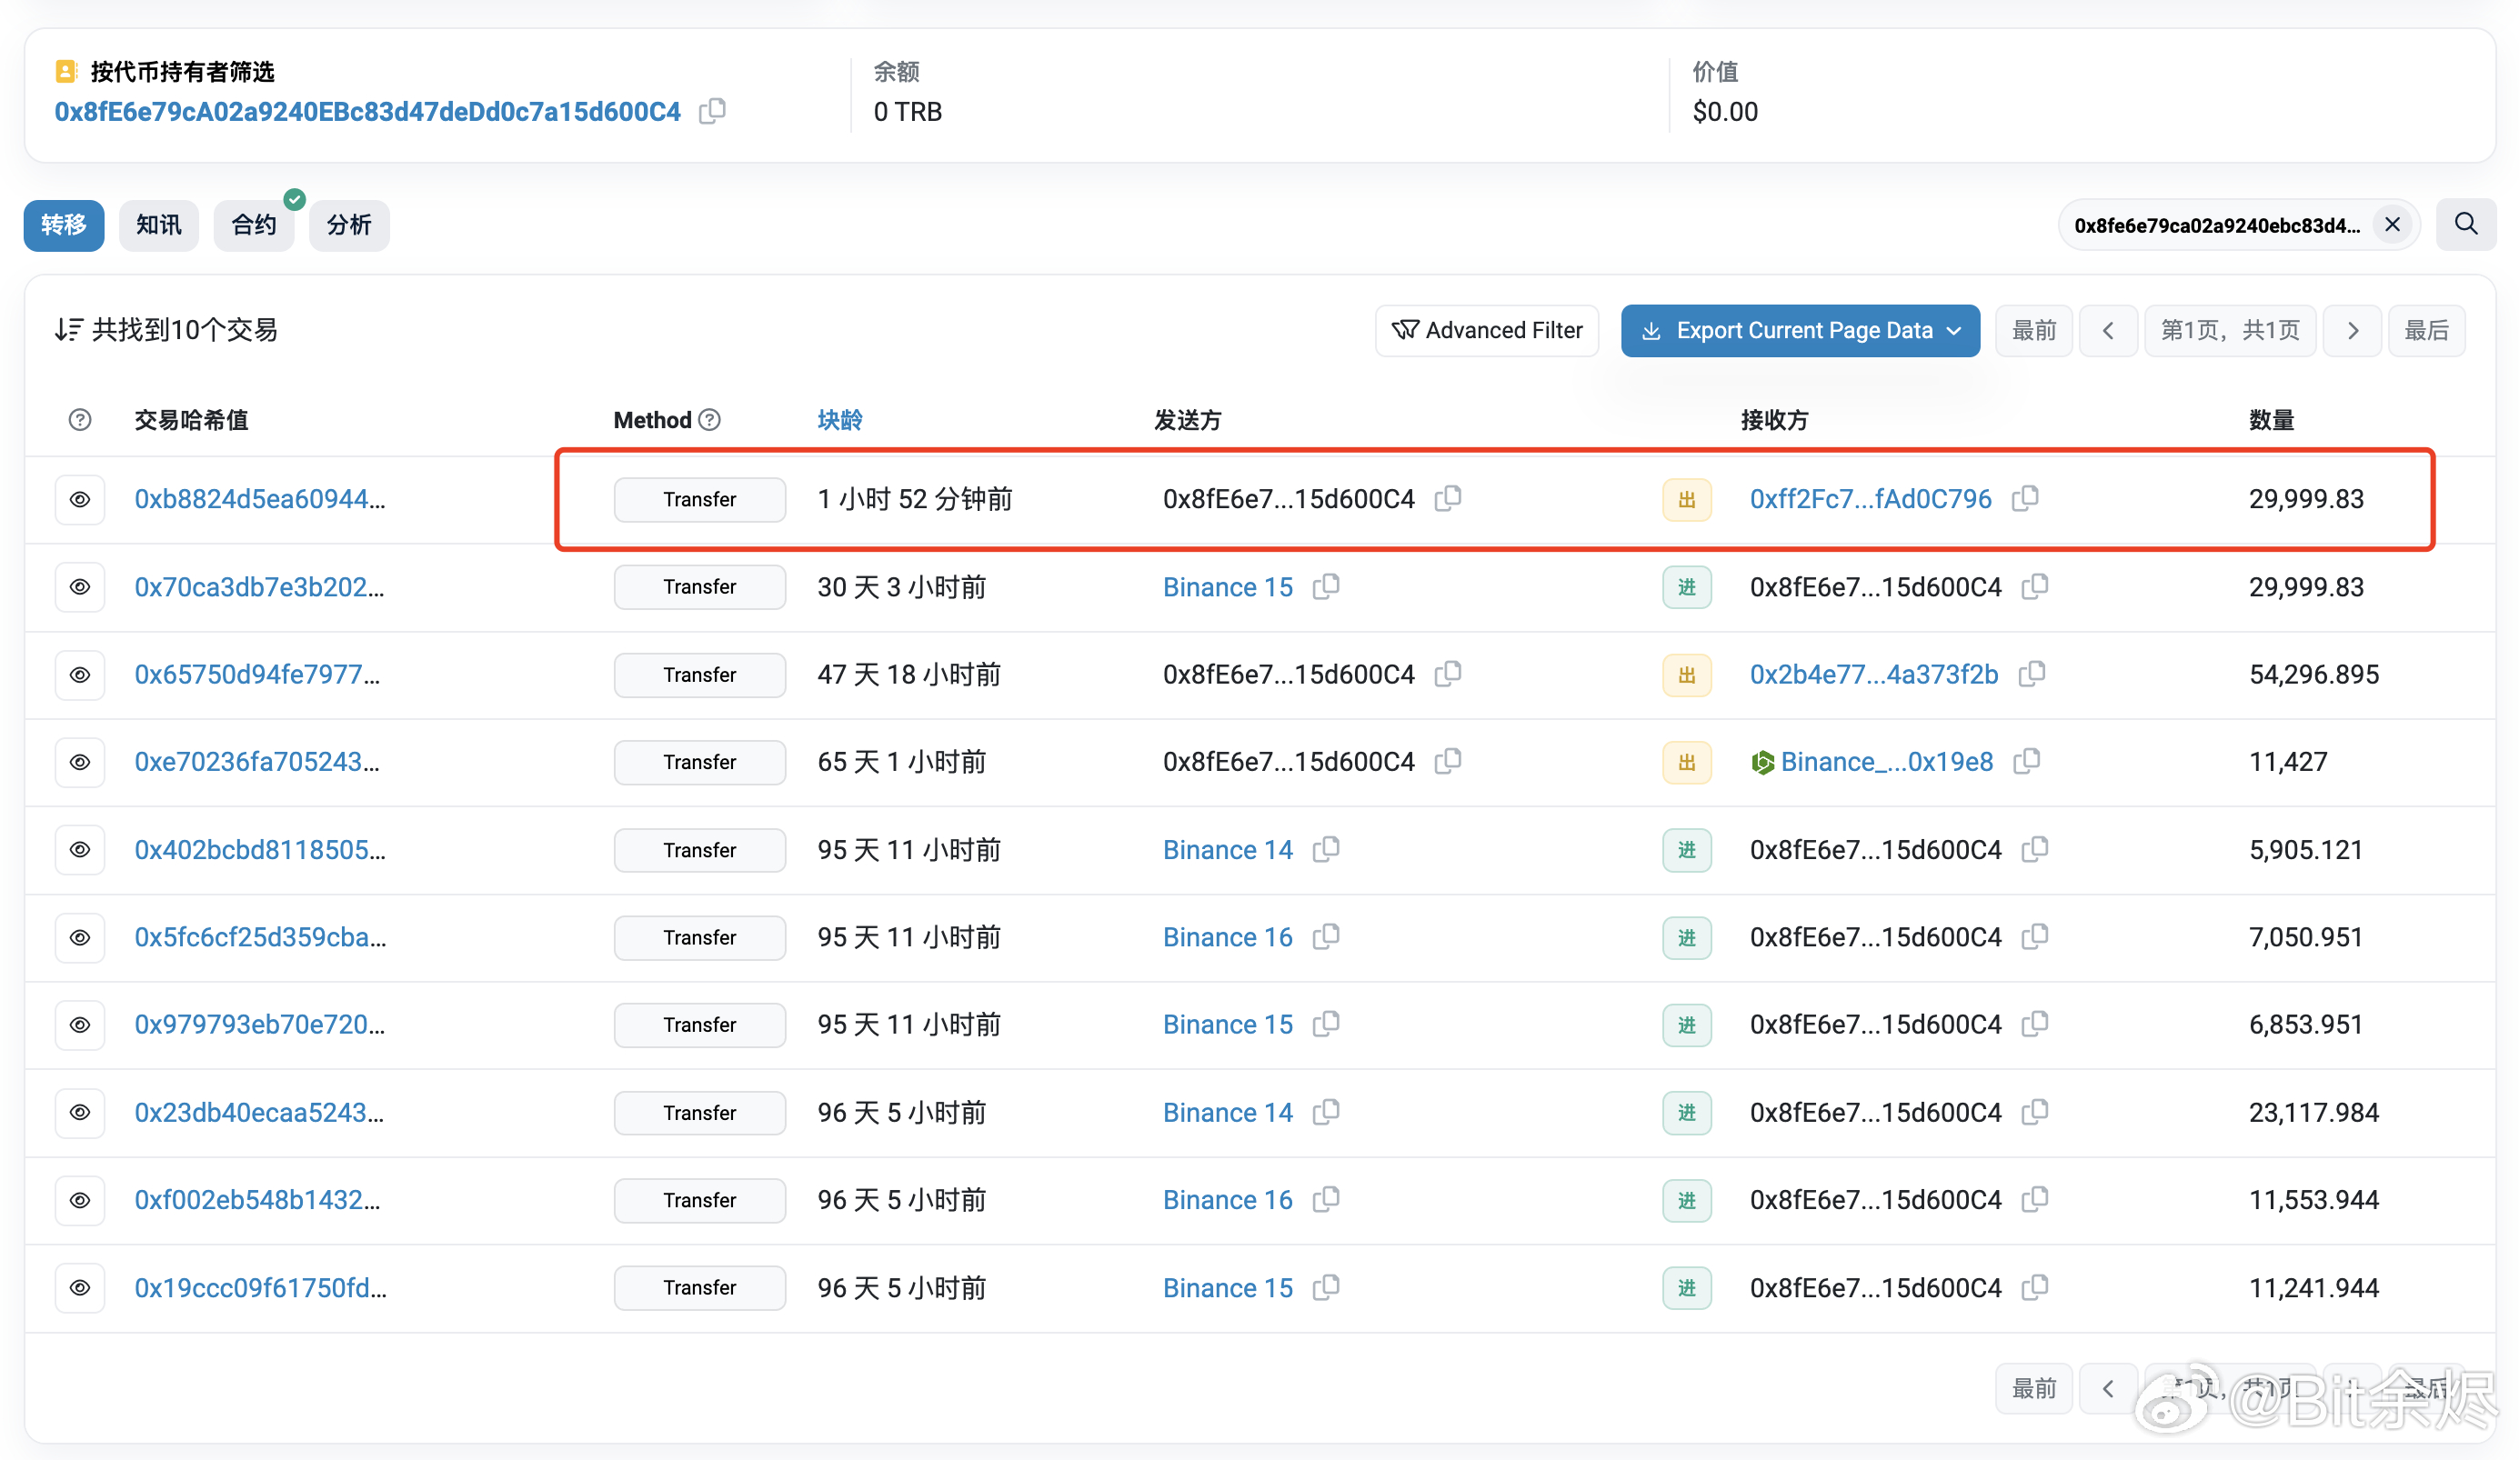Copy receiver address in 0x19ccc09f61750fd row
The height and width of the screenshot is (1460, 2519).
point(2035,1286)
